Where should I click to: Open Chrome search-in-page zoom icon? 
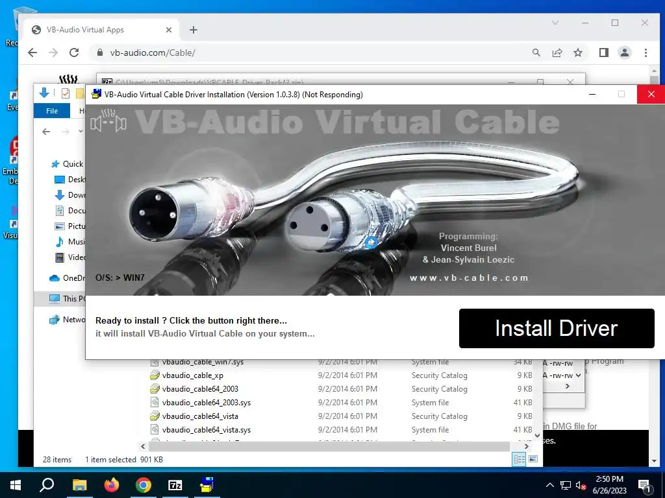coord(536,53)
